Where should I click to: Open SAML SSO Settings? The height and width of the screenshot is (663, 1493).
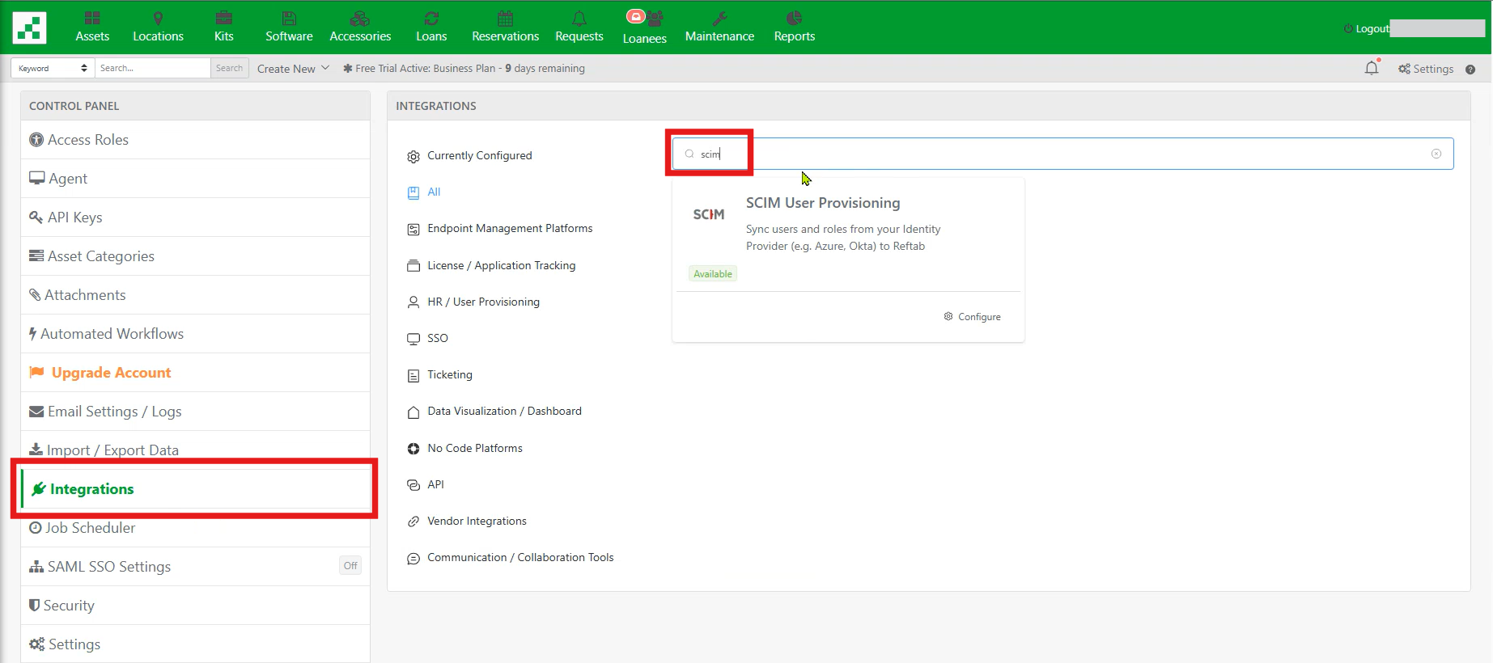click(x=195, y=567)
